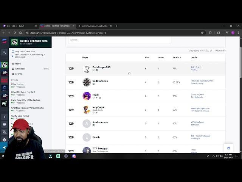Open Seditionaries player profile
The height and width of the screenshot is (182, 242).
coord(100,81)
